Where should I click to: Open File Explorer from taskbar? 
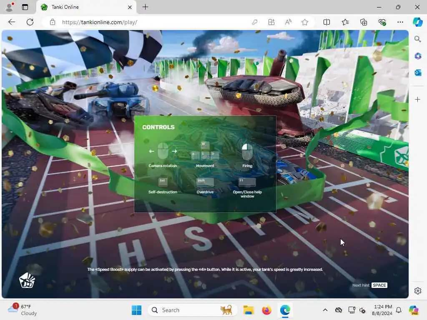(249, 310)
